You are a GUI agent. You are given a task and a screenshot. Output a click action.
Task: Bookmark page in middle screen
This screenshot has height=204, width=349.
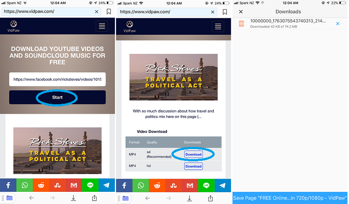coord(225,12)
